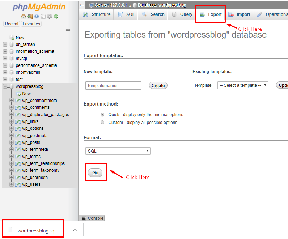The image size is (288, 239).
Task: Click the wp_terms table icon
Action: coord(18,157)
